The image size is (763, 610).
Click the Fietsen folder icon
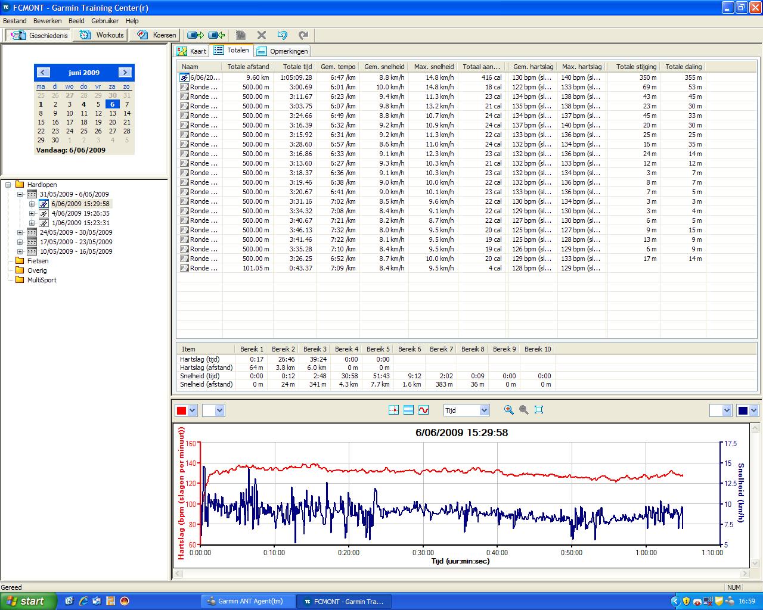pos(20,261)
